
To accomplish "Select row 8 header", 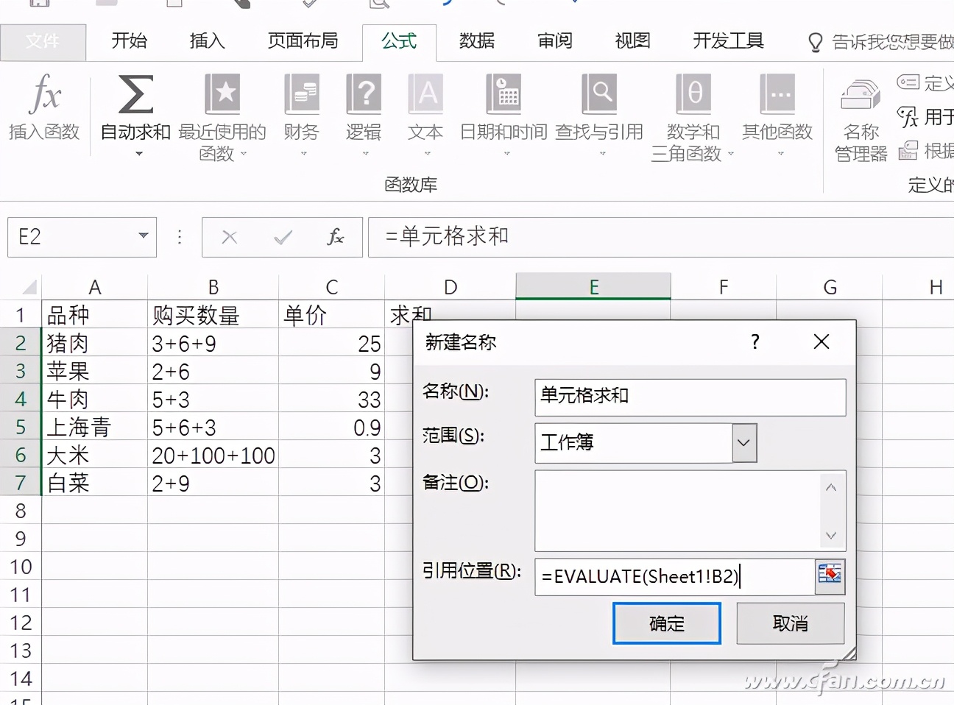I will tap(21, 511).
